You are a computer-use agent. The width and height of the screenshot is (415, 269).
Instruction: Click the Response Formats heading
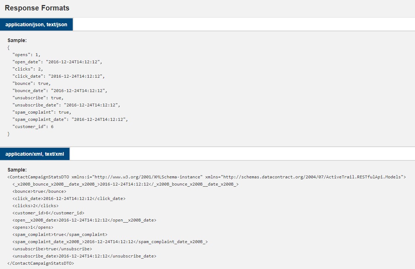coord(37,8)
